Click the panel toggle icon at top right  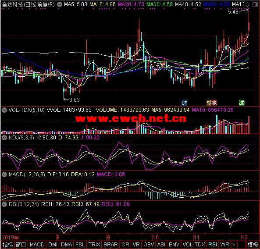click(255, 5)
